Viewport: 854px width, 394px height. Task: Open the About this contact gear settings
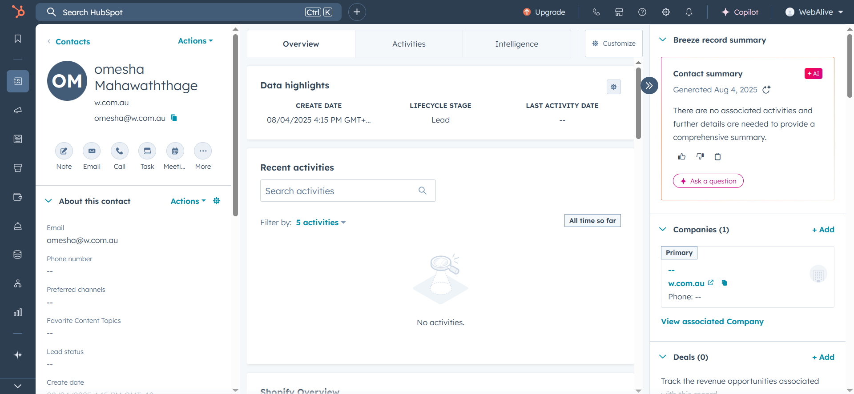(217, 201)
